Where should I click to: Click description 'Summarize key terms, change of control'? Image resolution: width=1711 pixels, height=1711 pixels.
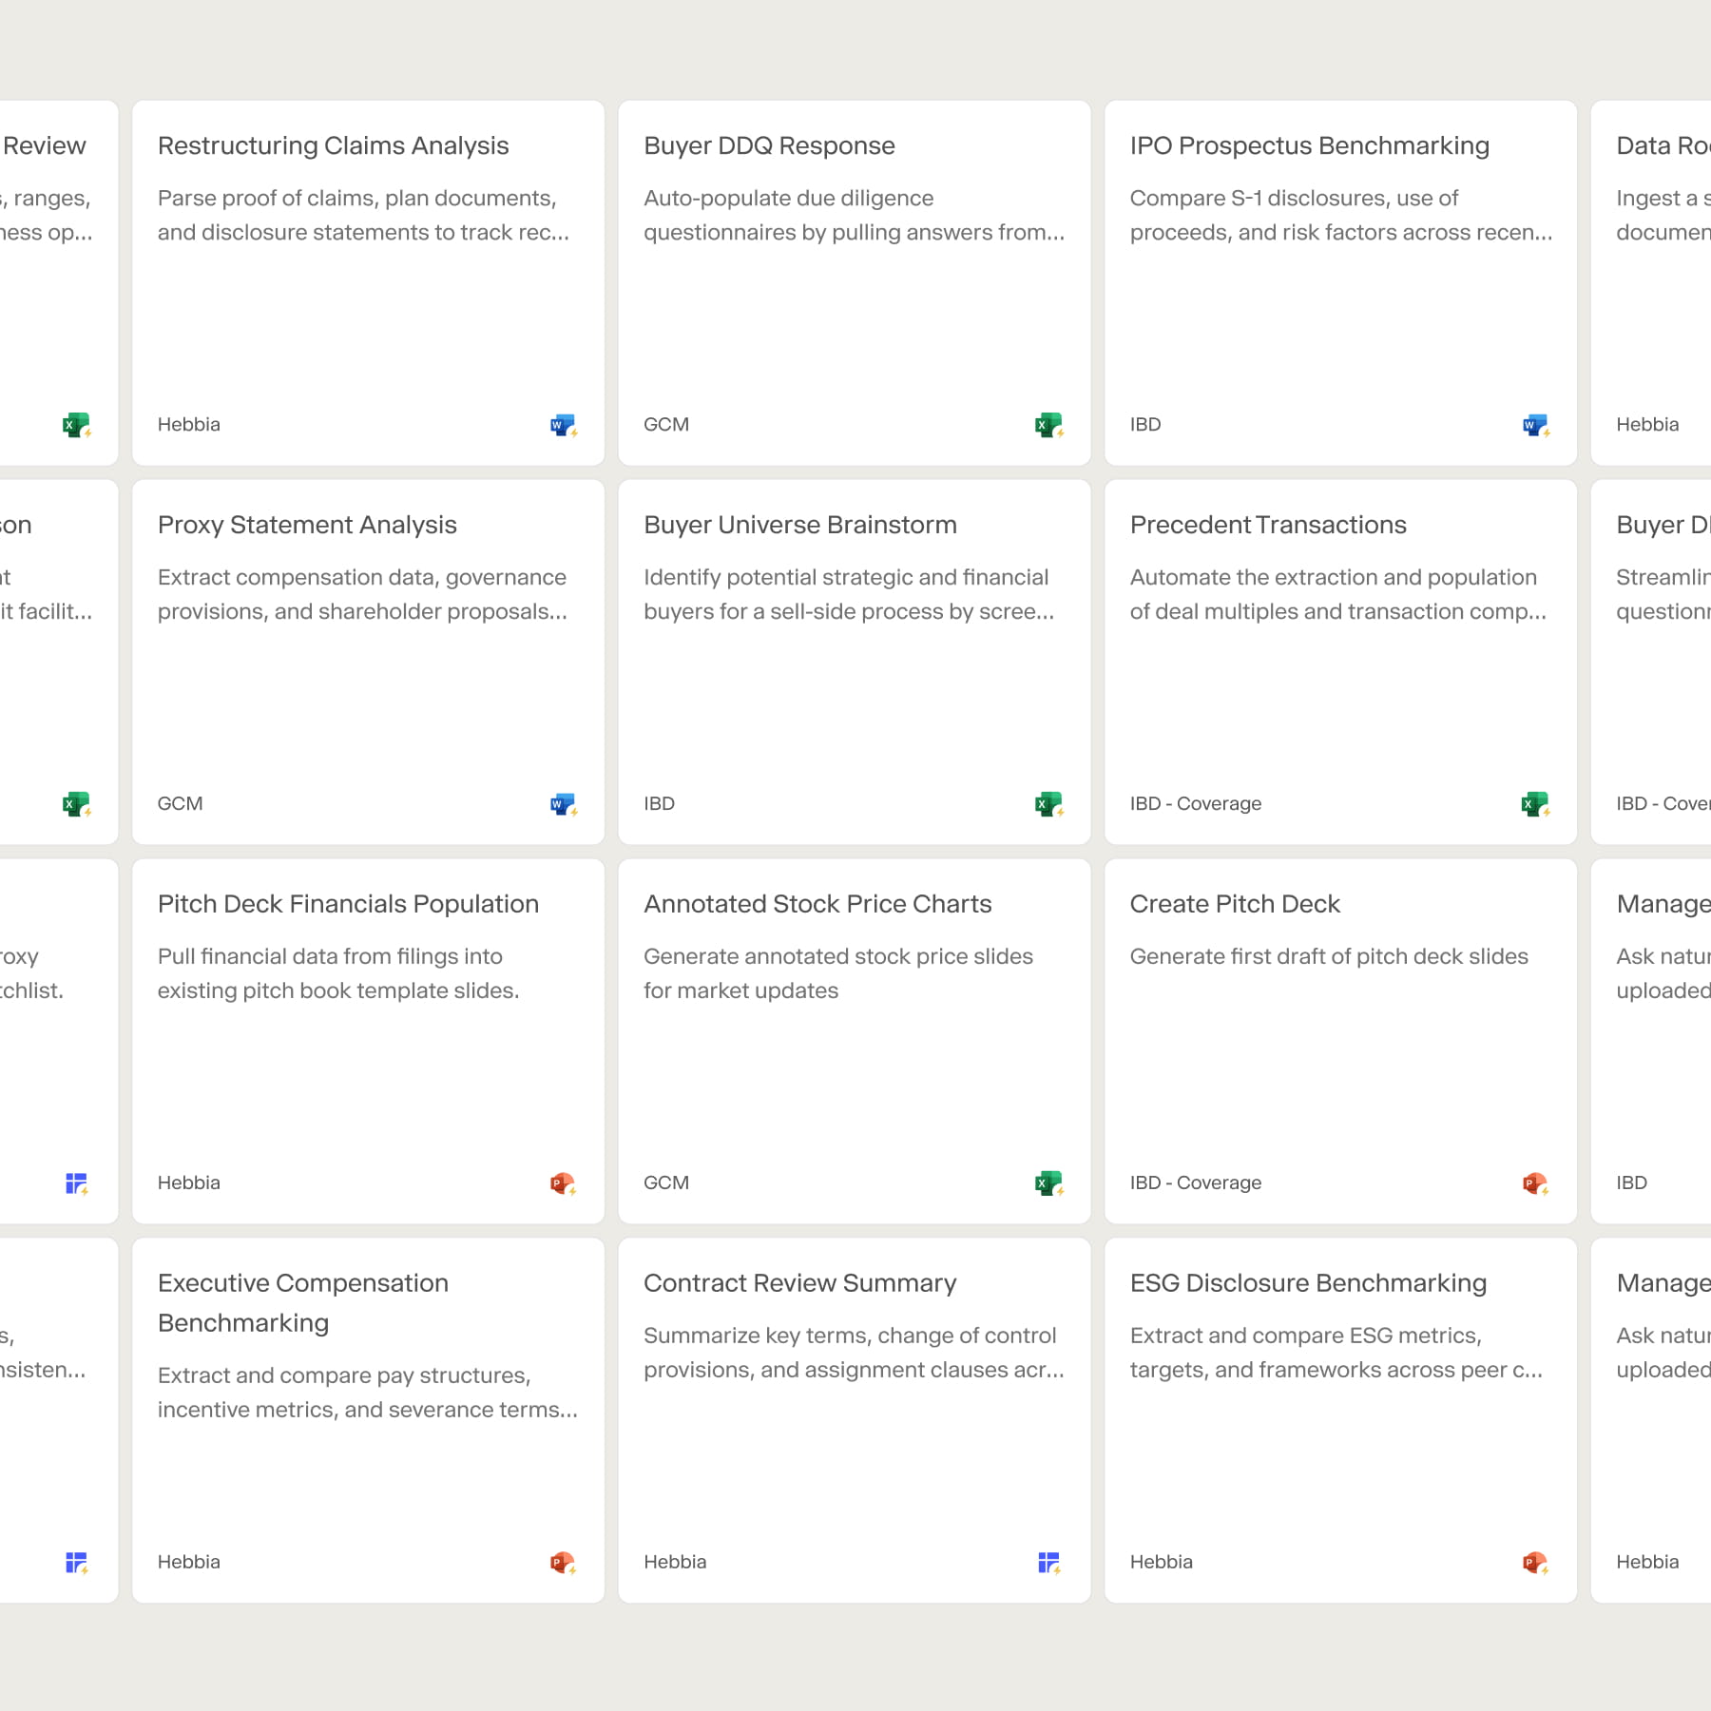coord(855,1353)
